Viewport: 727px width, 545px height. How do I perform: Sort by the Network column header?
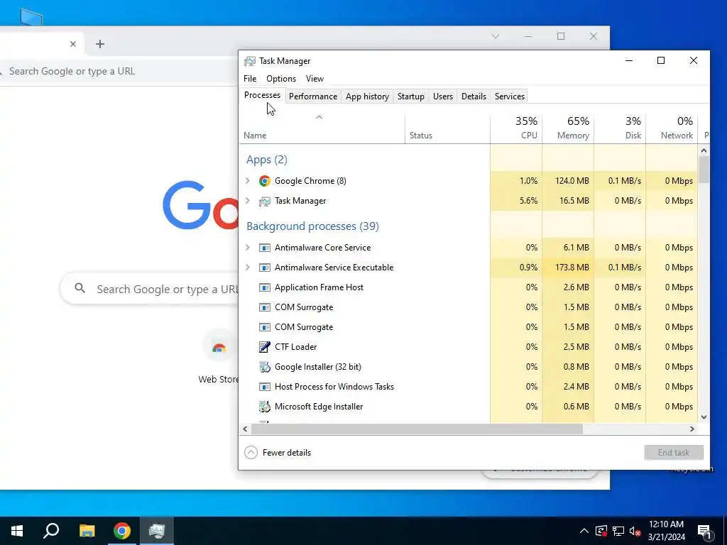coord(672,128)
